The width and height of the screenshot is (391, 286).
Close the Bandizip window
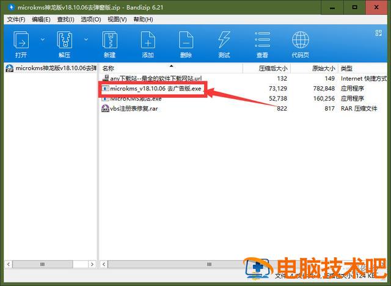click(376, 7)
